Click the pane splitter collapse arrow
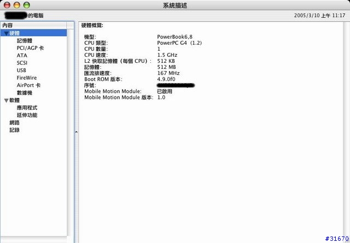 tap(76, 132)
